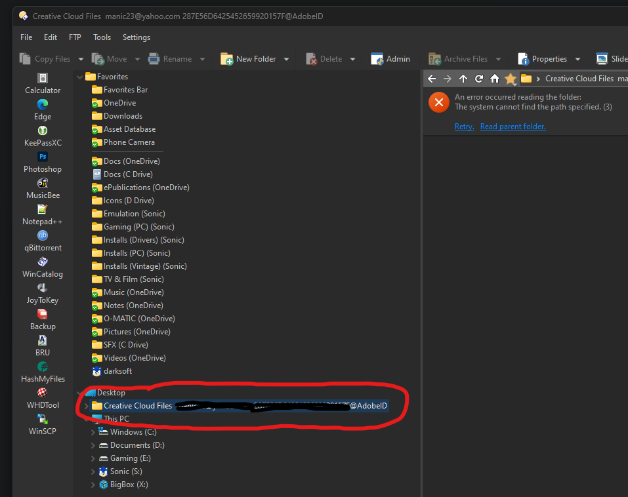Collapse the Favorites tree section
The width and height of the screenshot is (628, 497).
tap(80, 77)
